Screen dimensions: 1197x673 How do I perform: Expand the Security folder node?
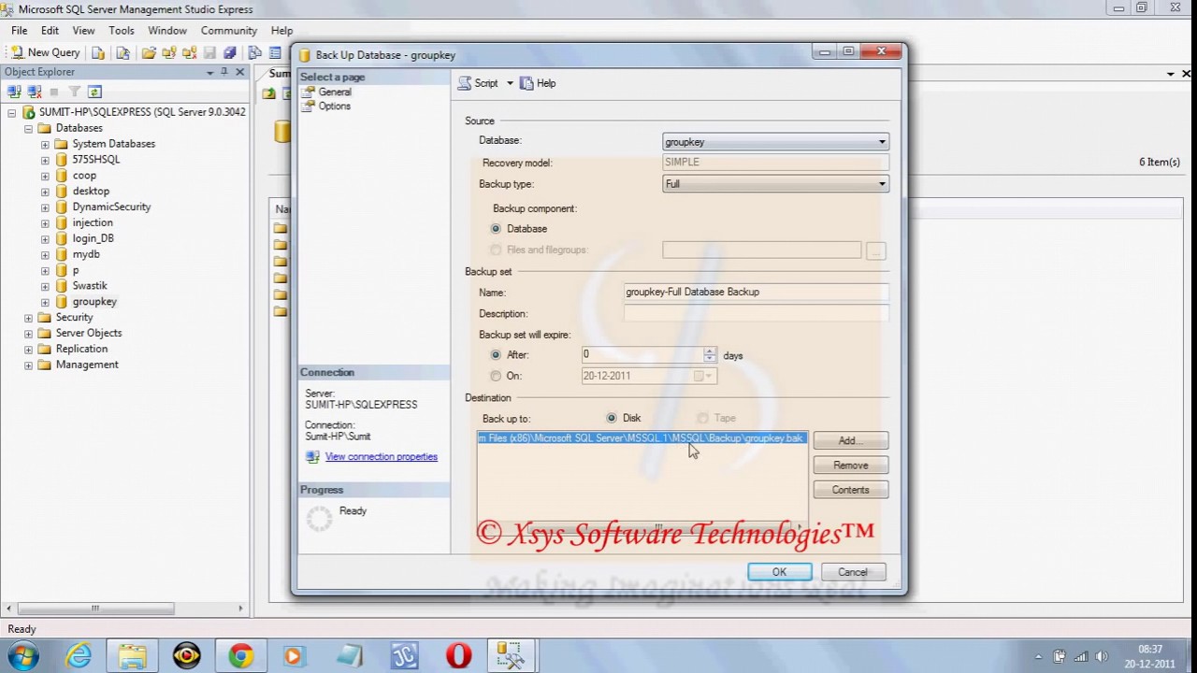point(28,318)
